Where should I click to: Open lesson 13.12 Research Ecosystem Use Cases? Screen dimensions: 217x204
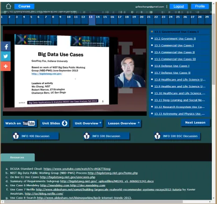click(179, 107)
